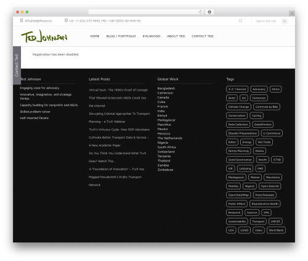
Task: Click the phone icon beside US number
Action: pyautogui.click(x=66, y=20)
